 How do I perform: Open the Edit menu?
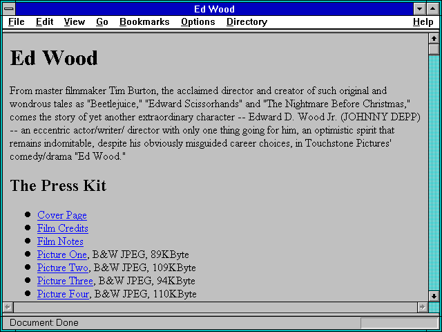[x=44, y=21]
